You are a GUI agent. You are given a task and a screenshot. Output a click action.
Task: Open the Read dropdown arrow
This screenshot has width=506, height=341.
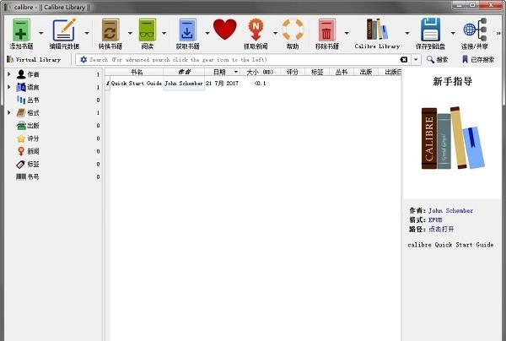tap(164, 33)
